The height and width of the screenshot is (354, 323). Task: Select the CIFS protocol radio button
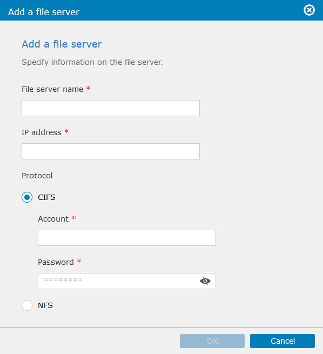pos(27,197)
